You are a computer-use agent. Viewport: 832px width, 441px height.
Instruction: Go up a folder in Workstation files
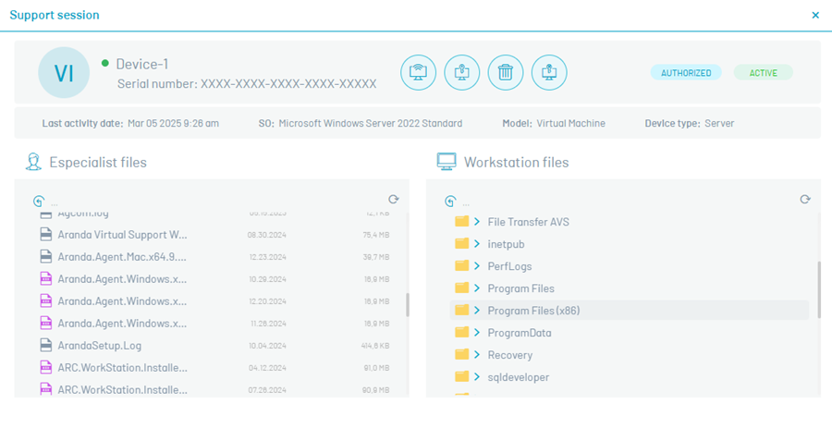[450, 201]
